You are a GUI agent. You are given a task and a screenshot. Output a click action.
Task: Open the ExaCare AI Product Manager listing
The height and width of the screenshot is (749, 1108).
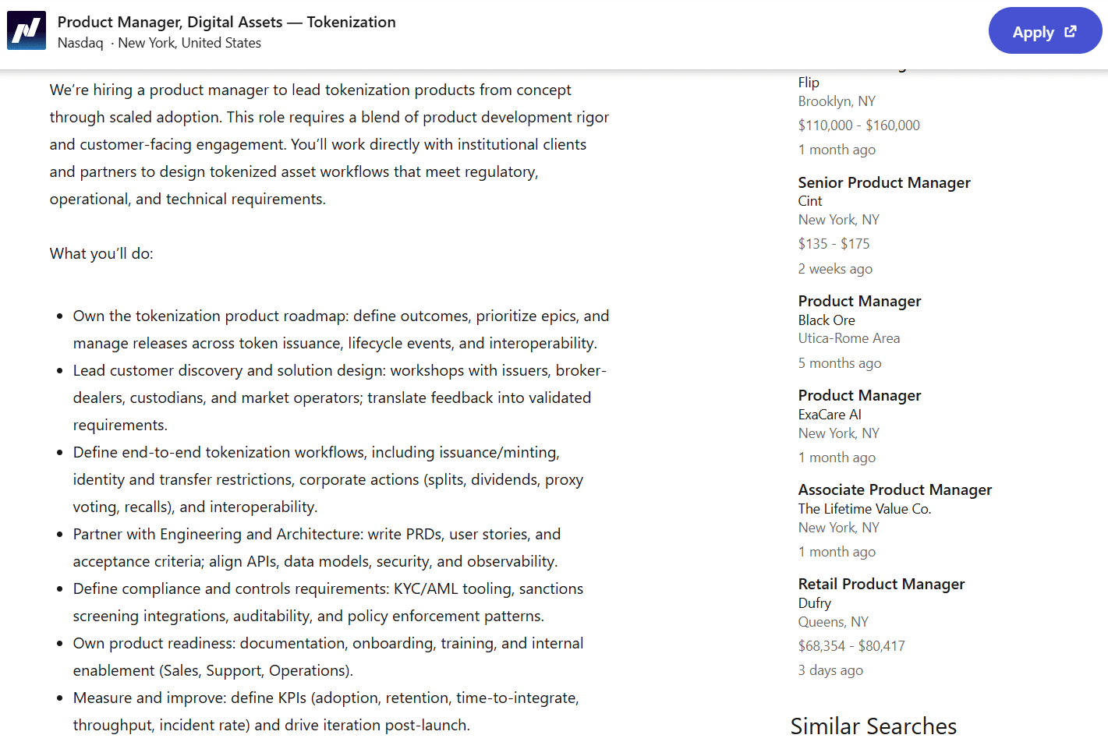(859, 395)
